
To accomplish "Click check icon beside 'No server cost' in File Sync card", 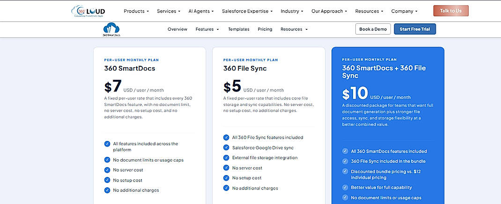I will click(x=226, y=168).
